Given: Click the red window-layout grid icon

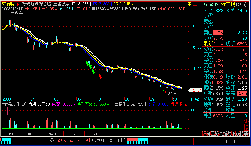Looking at the screenshot, I should [x=195, y=3].
